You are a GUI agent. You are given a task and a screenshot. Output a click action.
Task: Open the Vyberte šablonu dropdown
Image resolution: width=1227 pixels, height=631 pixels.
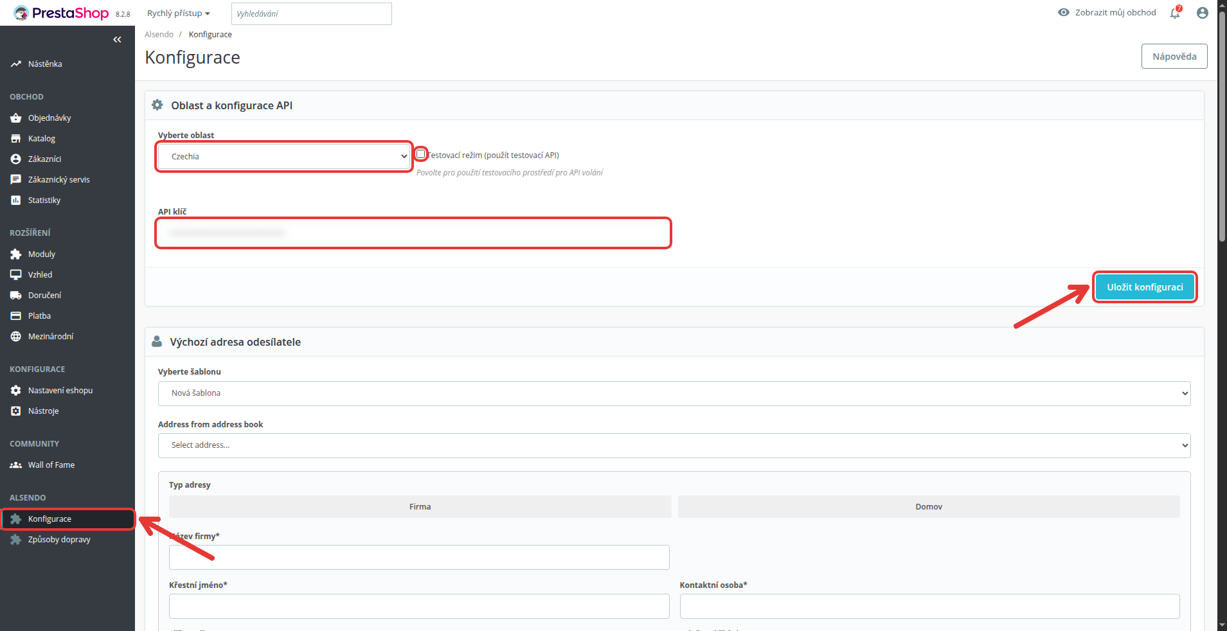point(674,393)
